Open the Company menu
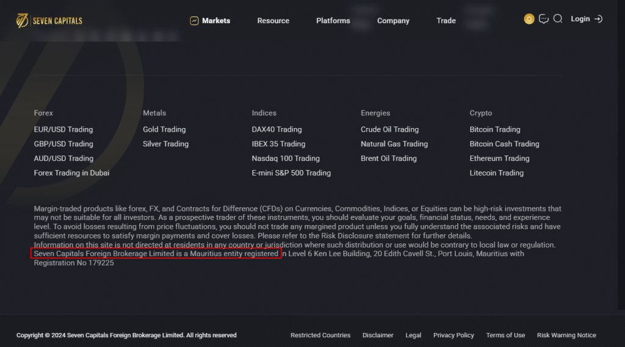Viewport: 625px width, 347px height. (393, 21)
